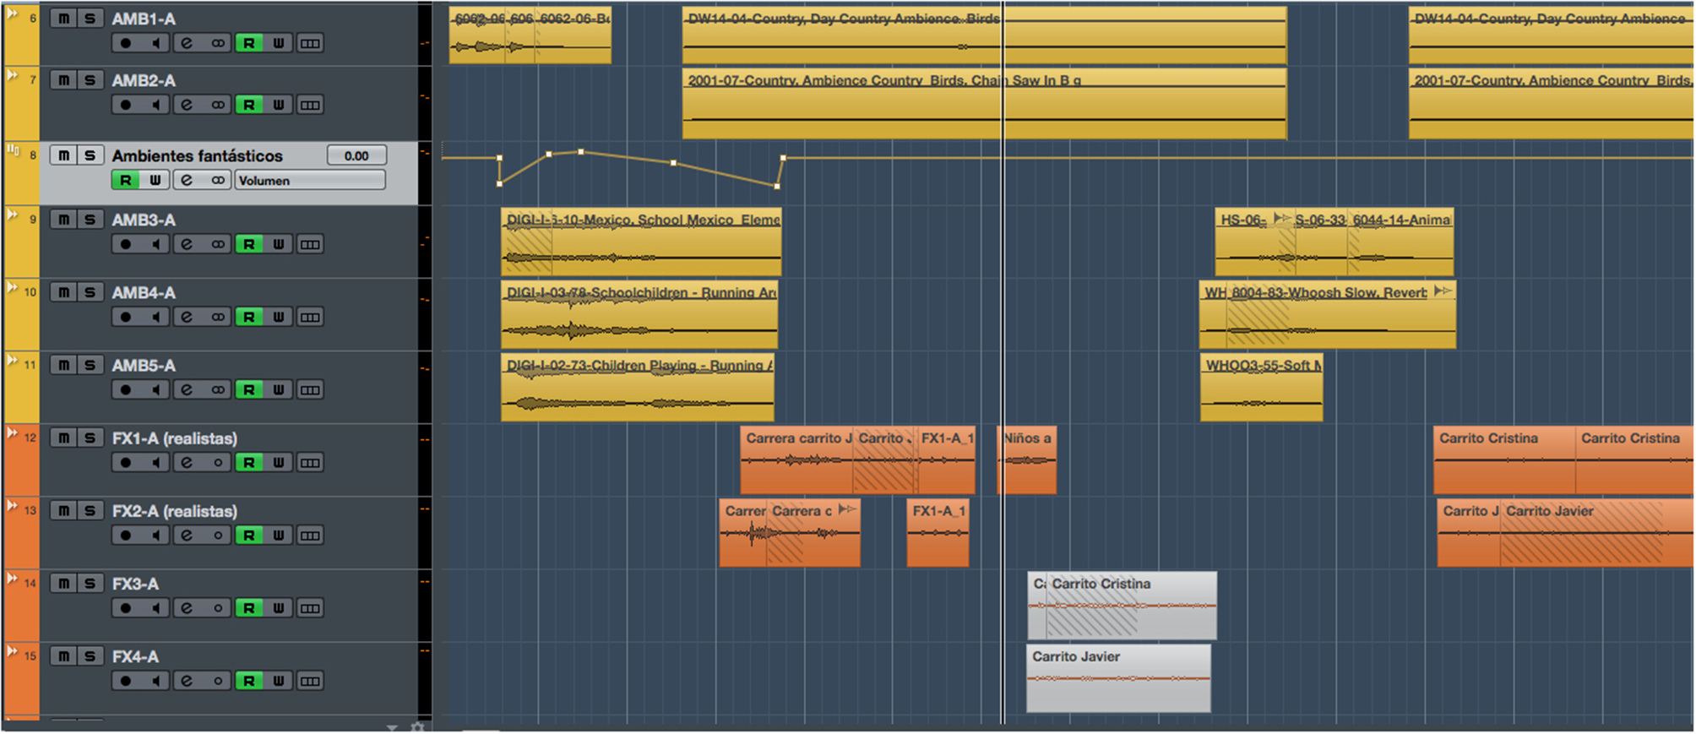The height and width of the screenshot is (734, 1696).
Task: Solo the FX2-A (realistas) track
Action: pos(90,510)
